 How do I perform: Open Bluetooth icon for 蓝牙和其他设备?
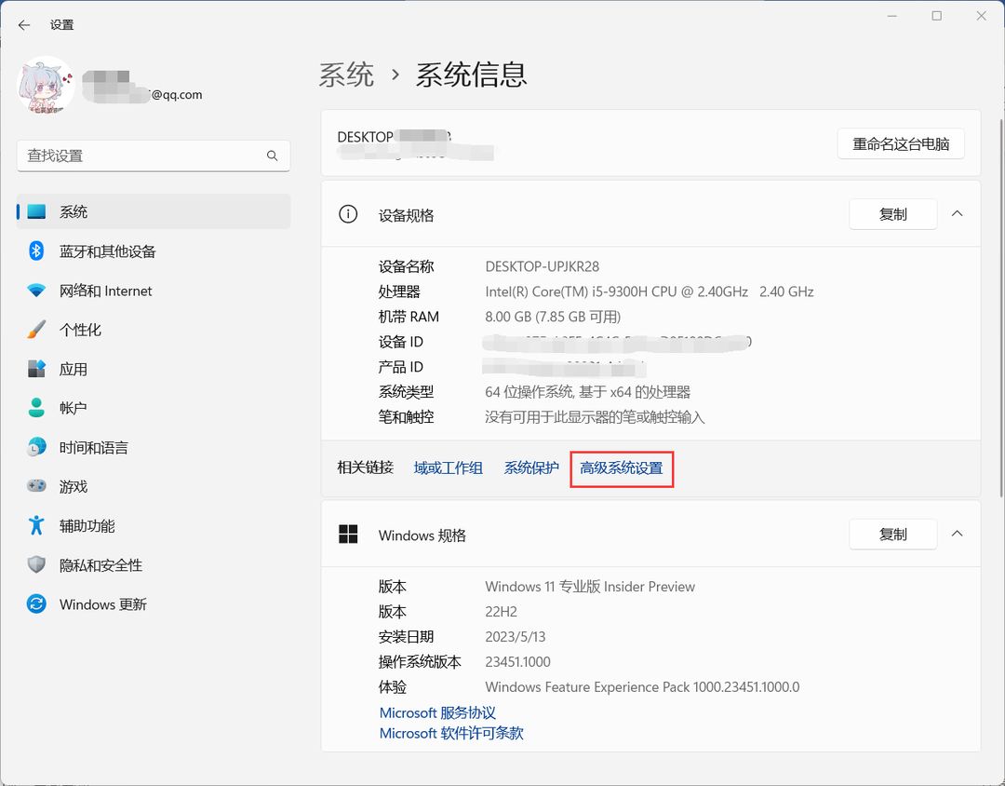[x=36, y=251]
